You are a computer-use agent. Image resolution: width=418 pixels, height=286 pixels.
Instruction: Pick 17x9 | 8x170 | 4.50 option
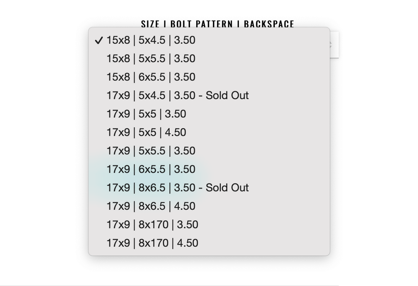tap(209, 243)
